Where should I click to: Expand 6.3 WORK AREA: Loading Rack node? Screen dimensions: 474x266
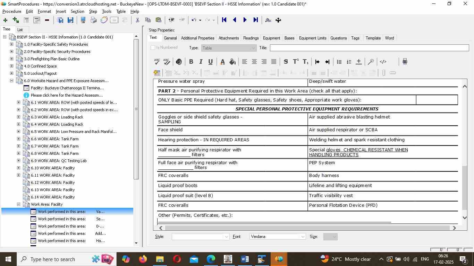pyautogui.click(x=18, y=117)
